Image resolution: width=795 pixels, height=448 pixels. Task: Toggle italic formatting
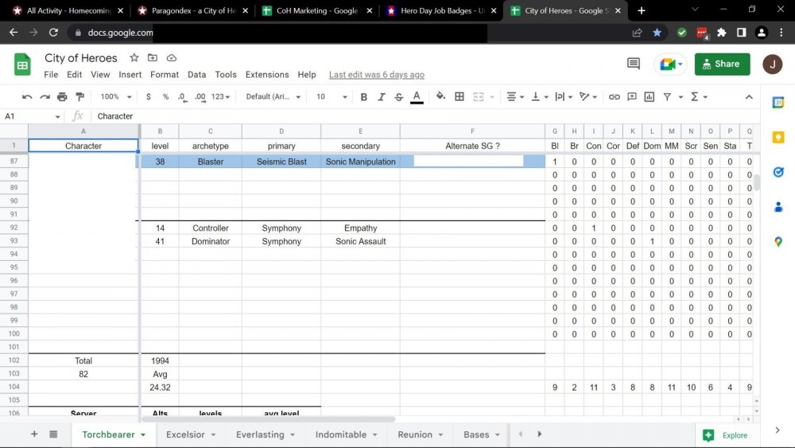pos(381,96)
